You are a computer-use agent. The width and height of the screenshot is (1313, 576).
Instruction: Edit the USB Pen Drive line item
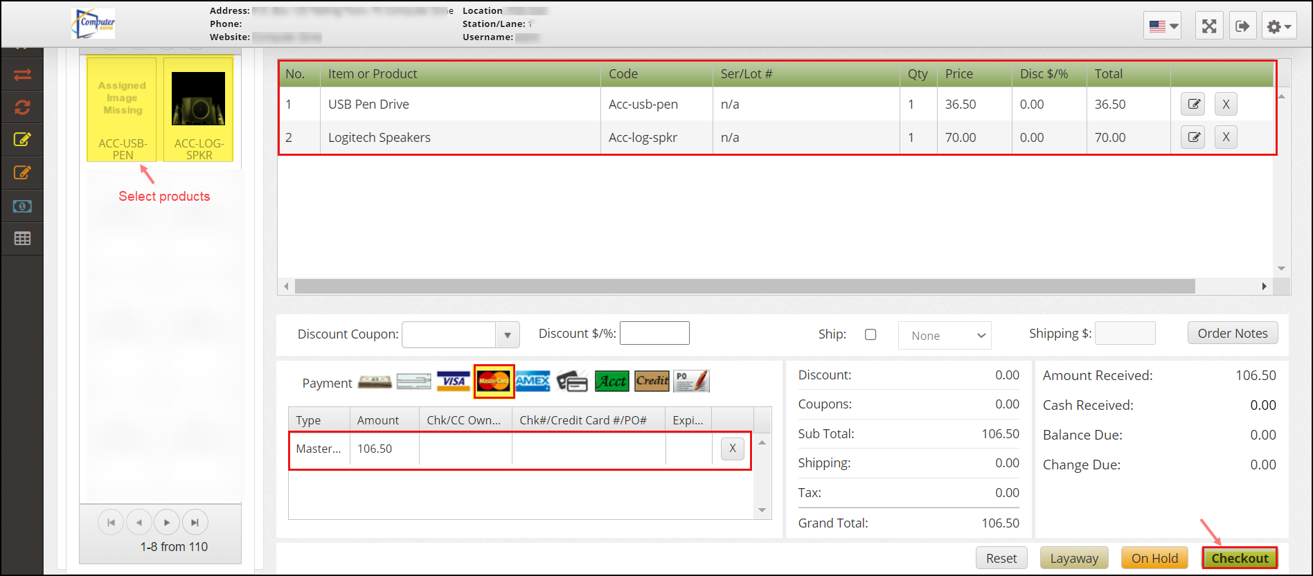1193,104
